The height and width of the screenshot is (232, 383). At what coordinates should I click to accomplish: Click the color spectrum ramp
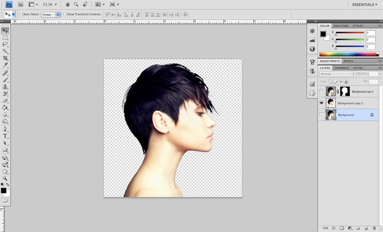tap(349, 54)
